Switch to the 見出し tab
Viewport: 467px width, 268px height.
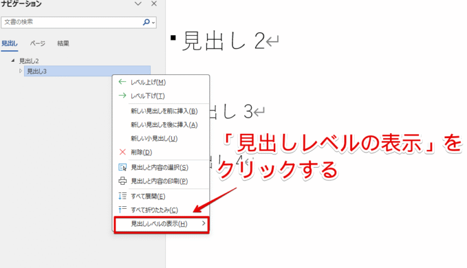coord(9,44)
